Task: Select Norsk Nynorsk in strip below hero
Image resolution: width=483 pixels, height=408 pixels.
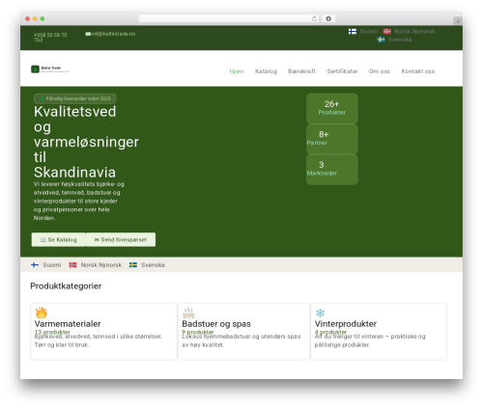Action: pos(101,265)
